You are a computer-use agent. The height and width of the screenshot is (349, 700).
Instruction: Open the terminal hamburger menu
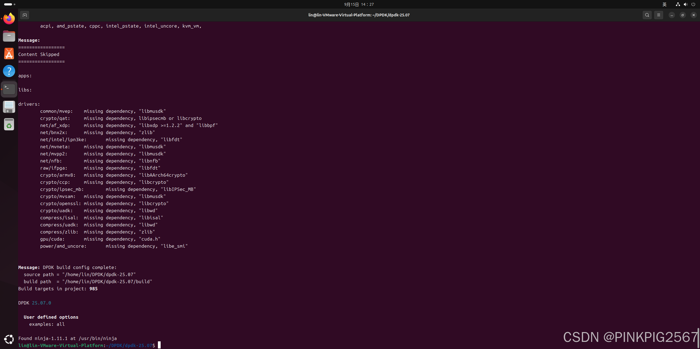pos(659,15)
